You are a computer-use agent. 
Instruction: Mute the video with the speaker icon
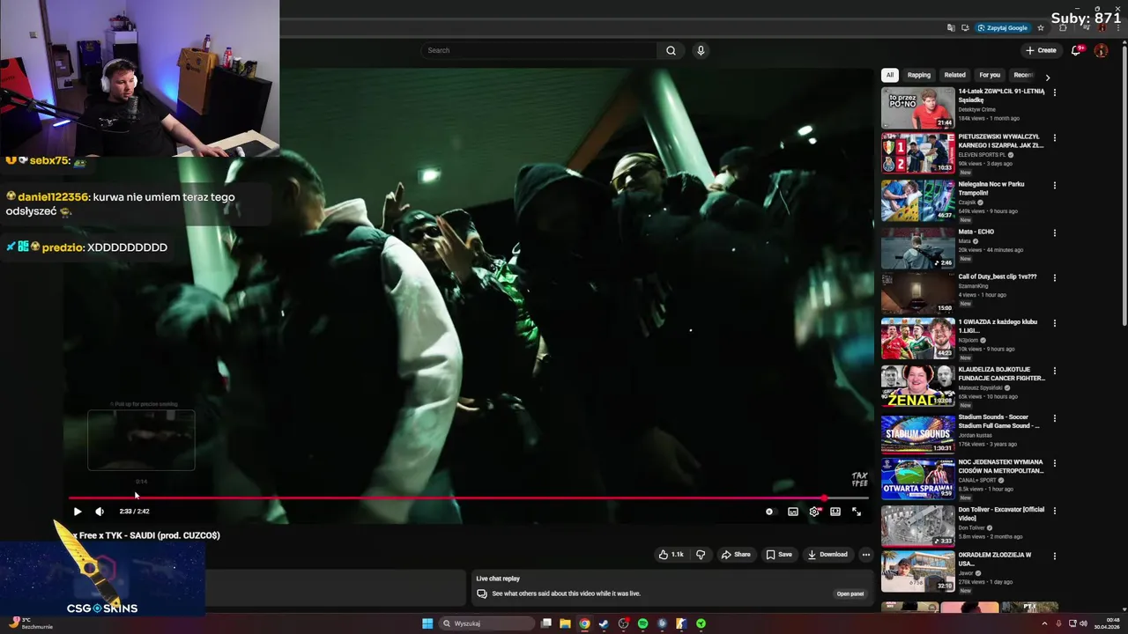click(x=100, y=512)
